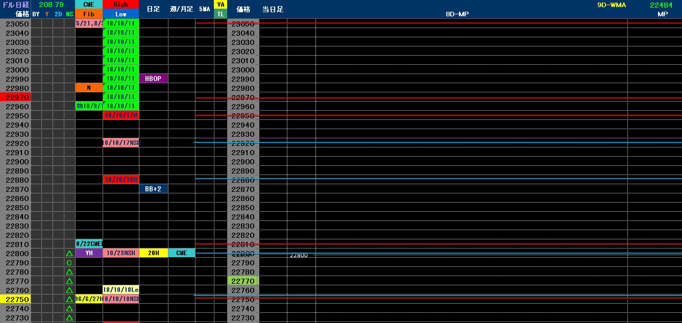
Task: Click the red High header cell
Action: point(121,5)
